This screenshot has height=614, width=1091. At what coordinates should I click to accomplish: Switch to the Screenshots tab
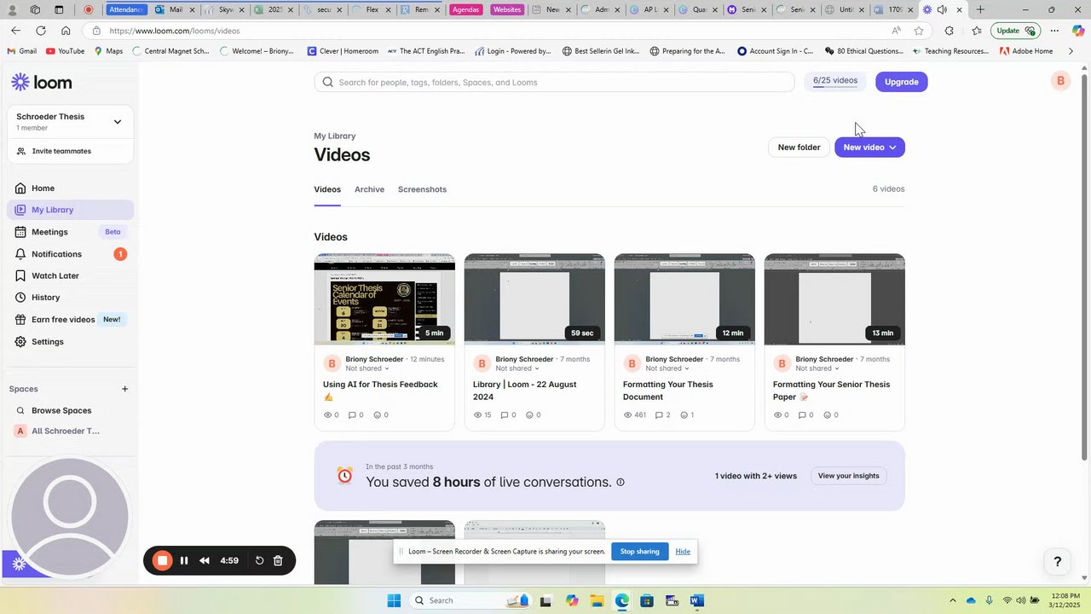[x=422, y=189]
